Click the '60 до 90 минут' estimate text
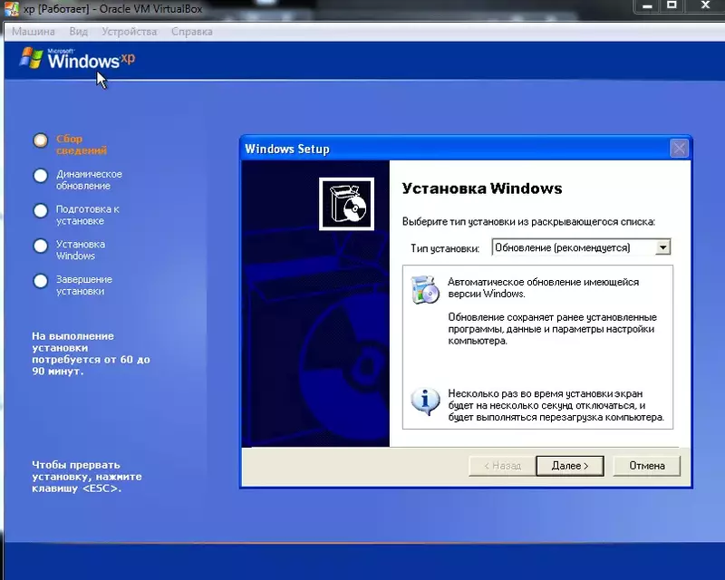Viewport: 725px width, 580px height. click(91, 353)
